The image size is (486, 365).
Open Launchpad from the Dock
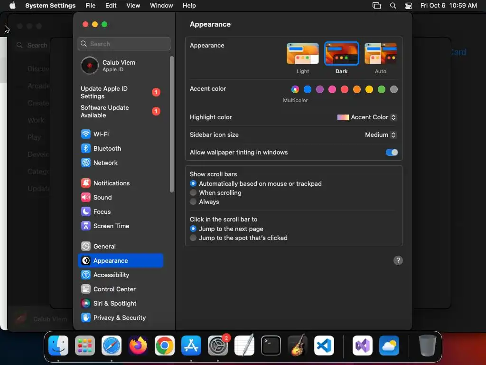point(85,346)
